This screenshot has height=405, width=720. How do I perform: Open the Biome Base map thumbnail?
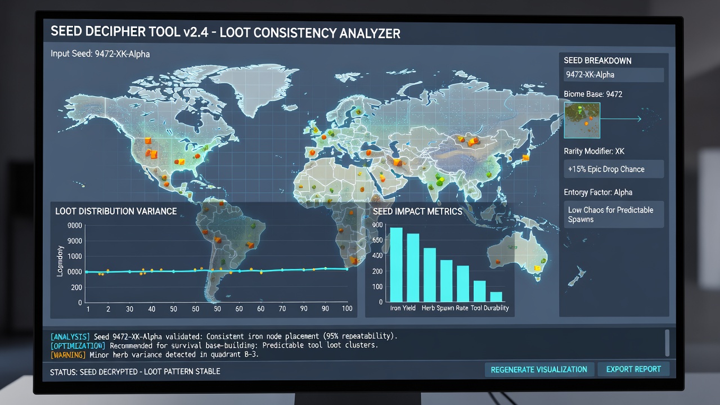582,120
